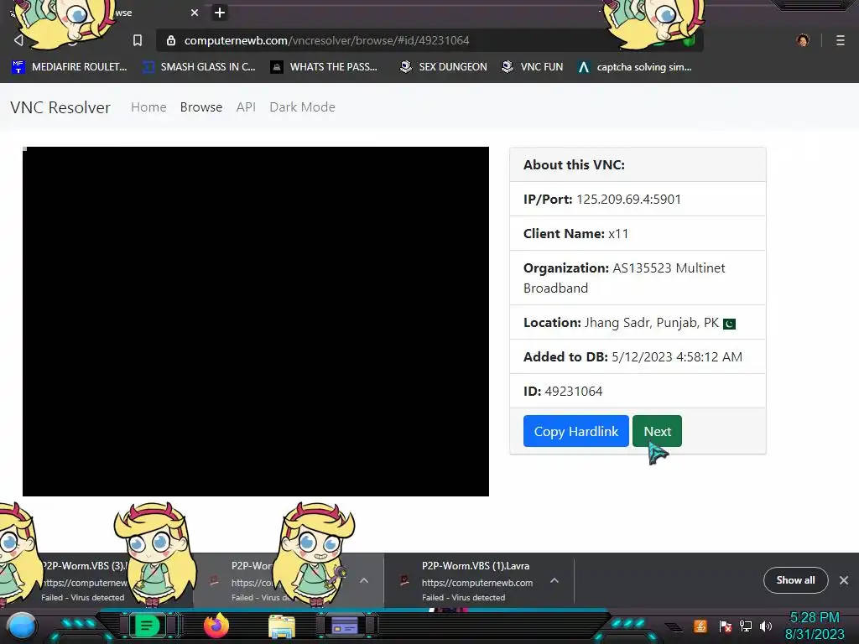
Task: Open purple window app in taskbar
Action: pos(345,626)
